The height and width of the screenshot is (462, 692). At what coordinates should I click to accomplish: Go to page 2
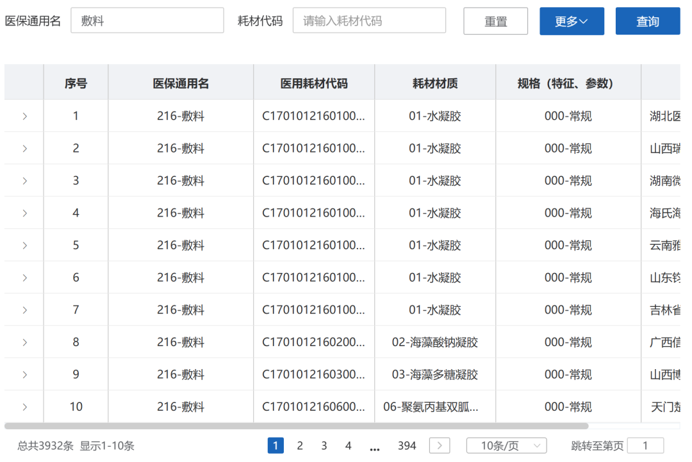[300, 446]
